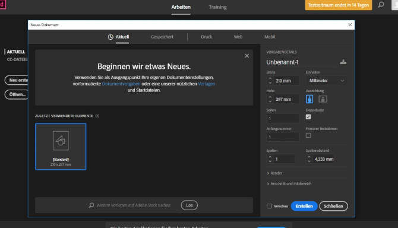This screenshot has height=228, width=398.
Task: Open the Vorlagen link
Action: point(207,84)
